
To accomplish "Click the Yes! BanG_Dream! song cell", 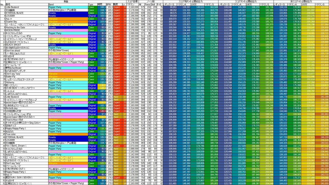I will pos(26,146).
